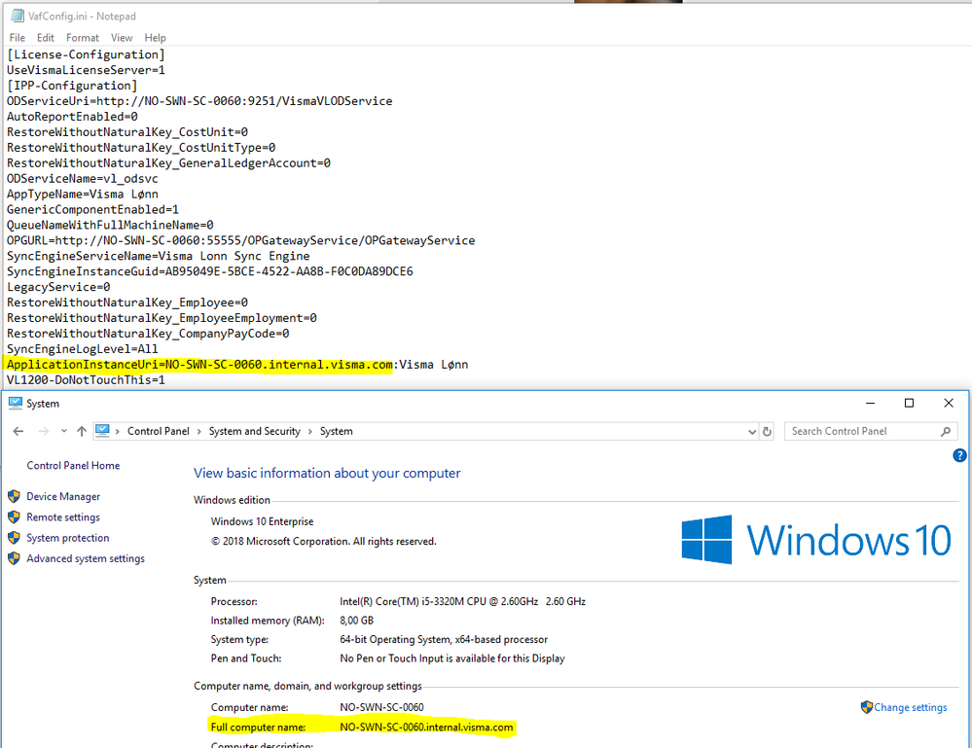Click the Windows 10 Enterprise edition text
972x748 pixels.
click(x=263, y=521)
